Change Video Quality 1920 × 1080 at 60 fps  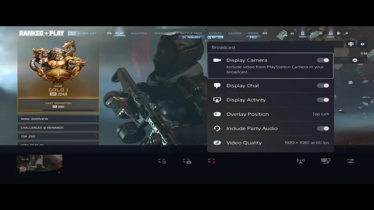(x=307, y=143)
